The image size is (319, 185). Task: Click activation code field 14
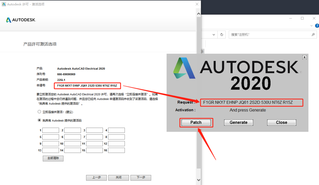click(x=73, y=150)
